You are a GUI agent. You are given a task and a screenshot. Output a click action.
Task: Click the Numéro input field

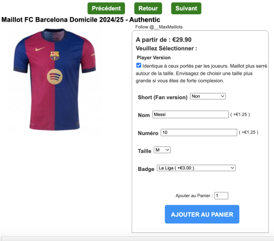click(x=199, y=132)
